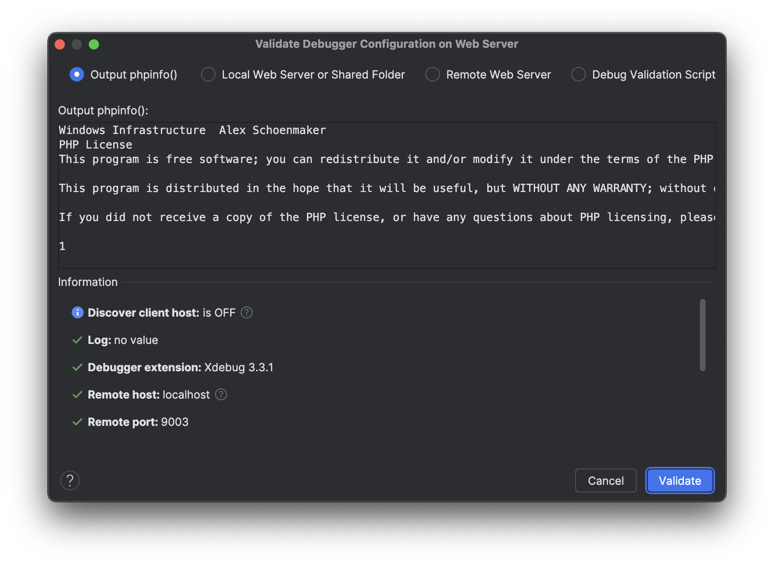Choose Local Web Server or Shared Folder option
The image size is (774, 565).
pyautogui.click(x=208, y=74)
